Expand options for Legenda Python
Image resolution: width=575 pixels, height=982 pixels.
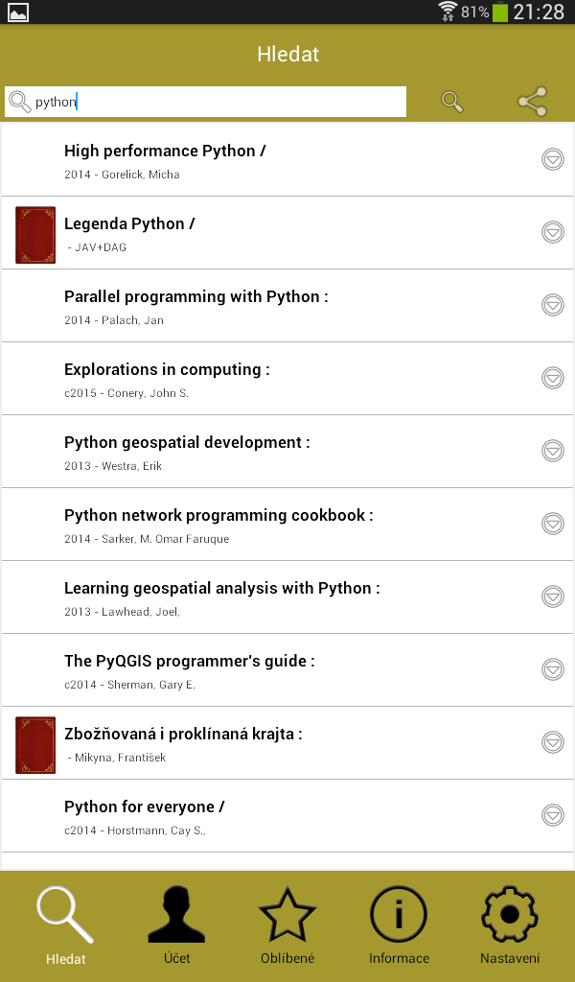553,232
